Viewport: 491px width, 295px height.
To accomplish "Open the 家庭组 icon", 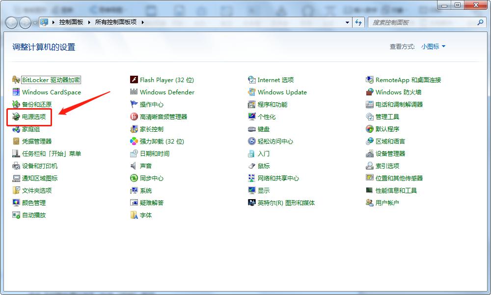I will coord(16,129).
